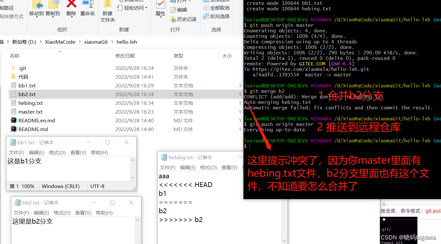441x244 pixels.
Task: Click text 这里是b2分支 in bb2.txt editor
Action: point(32,221)
